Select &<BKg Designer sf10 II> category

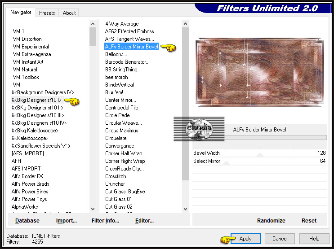pyautogui.click(x=37, y=108)
